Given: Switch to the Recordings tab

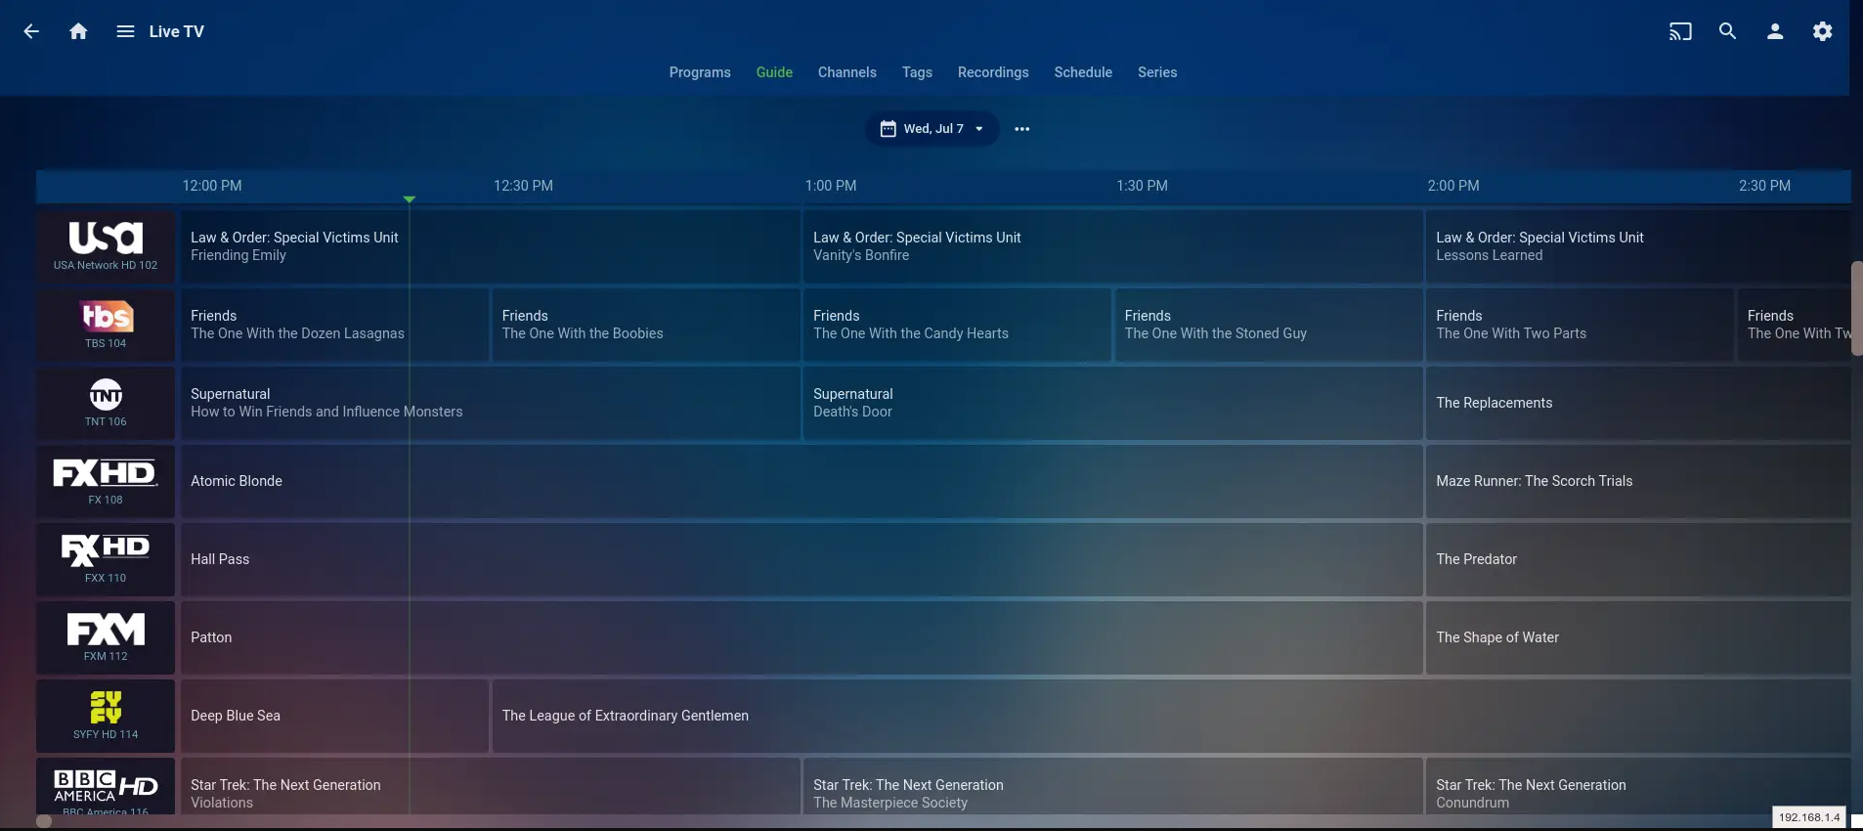Looking at the screenshot, I should [x=993, y=72].
